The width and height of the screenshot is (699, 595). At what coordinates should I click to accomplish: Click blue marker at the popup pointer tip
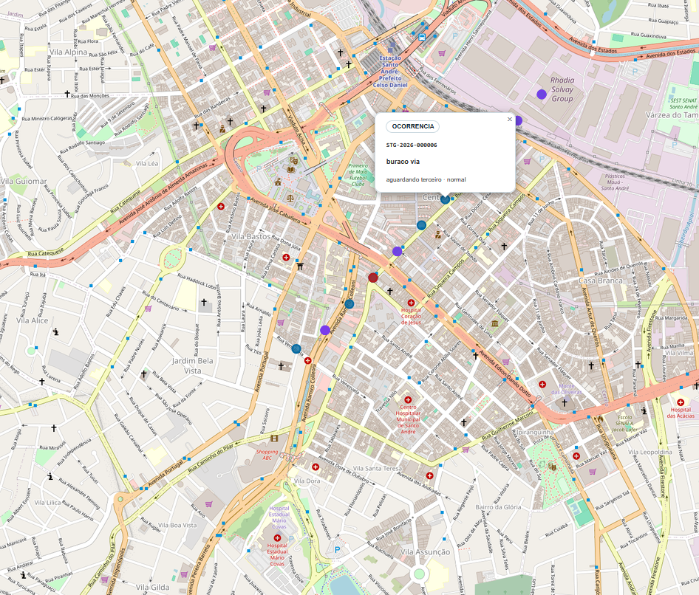tap(445, 199)
